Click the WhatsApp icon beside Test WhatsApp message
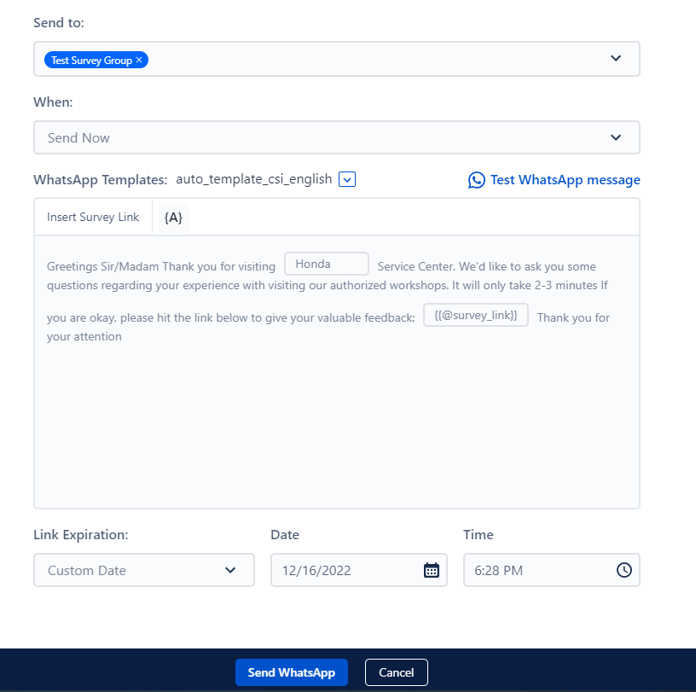This screenshot has width=696, height=692. click(476, 180)
